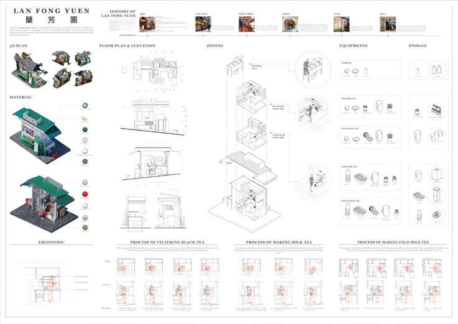Screen dimensions: 458x324
Task: Click the ice tray icon in Cold Milk Tea
Action: [360, 178]
